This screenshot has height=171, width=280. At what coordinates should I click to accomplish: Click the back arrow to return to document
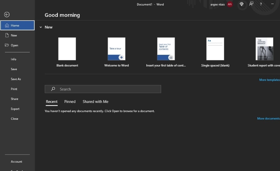coord(7,14)
